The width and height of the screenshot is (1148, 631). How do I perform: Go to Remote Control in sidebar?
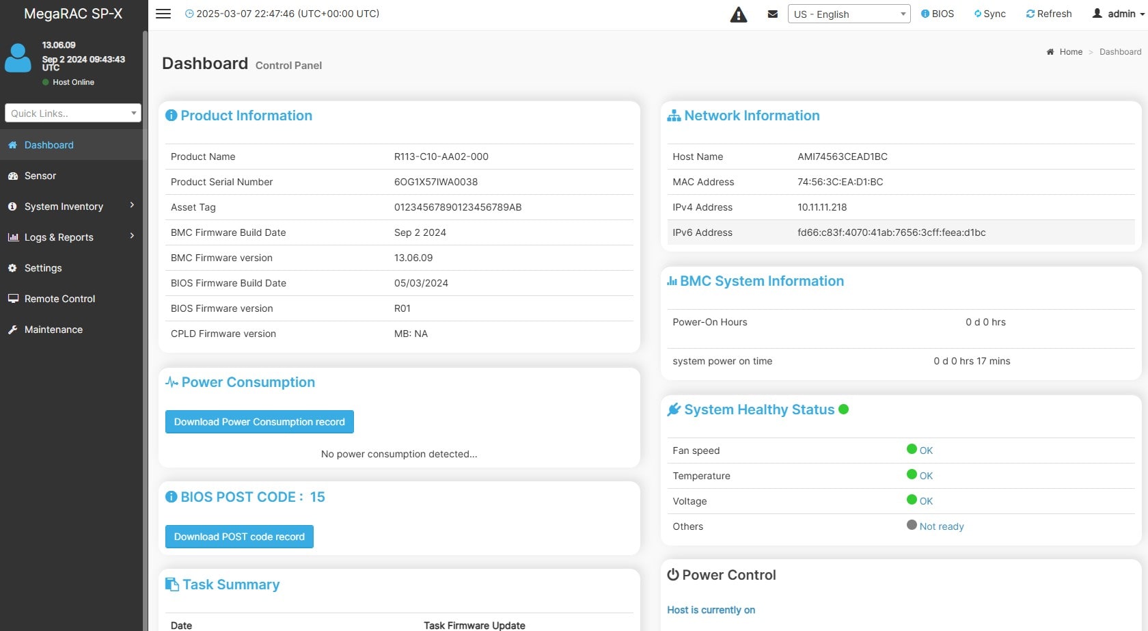59,299
